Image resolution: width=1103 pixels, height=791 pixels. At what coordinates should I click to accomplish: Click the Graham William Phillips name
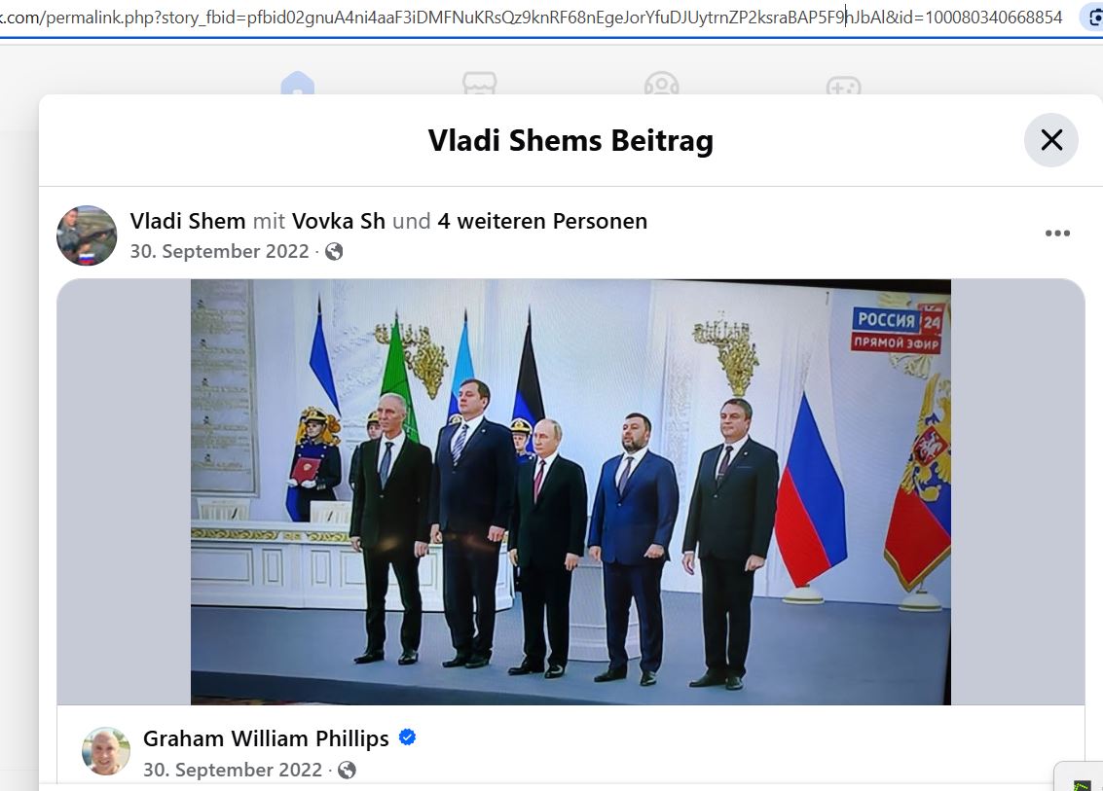click(266, 738)
